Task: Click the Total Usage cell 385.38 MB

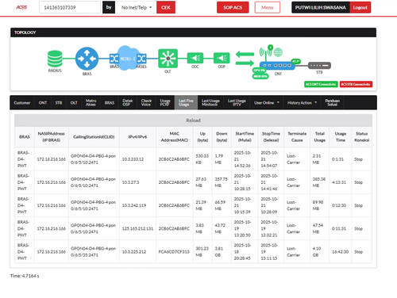Action: click(x=319, y=182)
